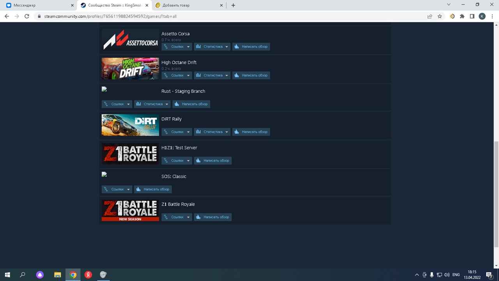This screenshot has height=281, width=499.
Task: Open the taskbar clock and date
Action: point(472,275)
